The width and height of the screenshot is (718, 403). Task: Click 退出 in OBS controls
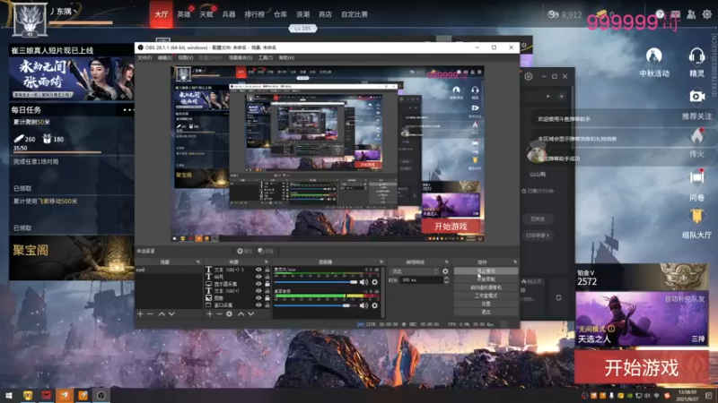pyautogui.click(x=486, y=312)
